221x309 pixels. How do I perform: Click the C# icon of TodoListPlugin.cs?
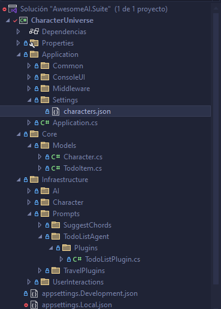click(x=77, y=259)
